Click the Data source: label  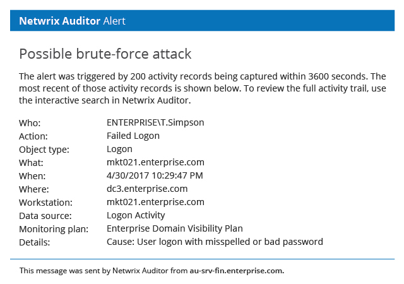click(45, 216)
